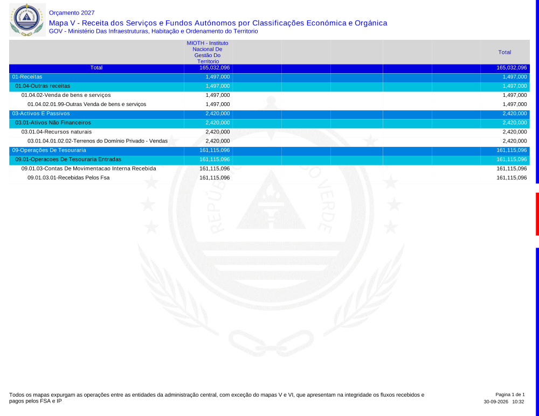
Task: Select the "Total" row label in the dark blue row
Action: [x=96, y=68]
